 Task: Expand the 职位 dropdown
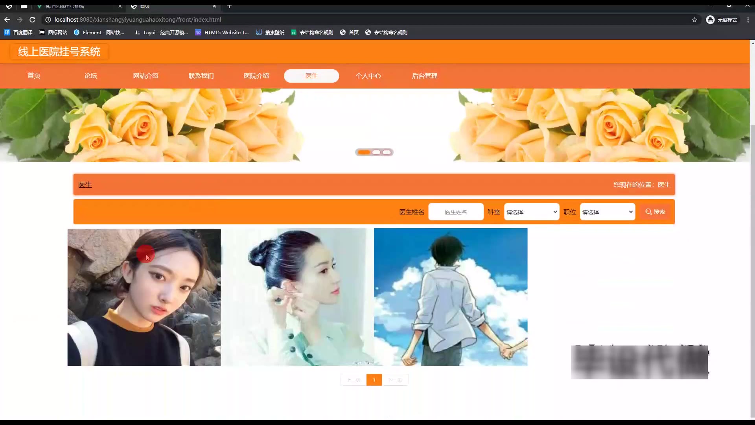click(x=607, y=212)
